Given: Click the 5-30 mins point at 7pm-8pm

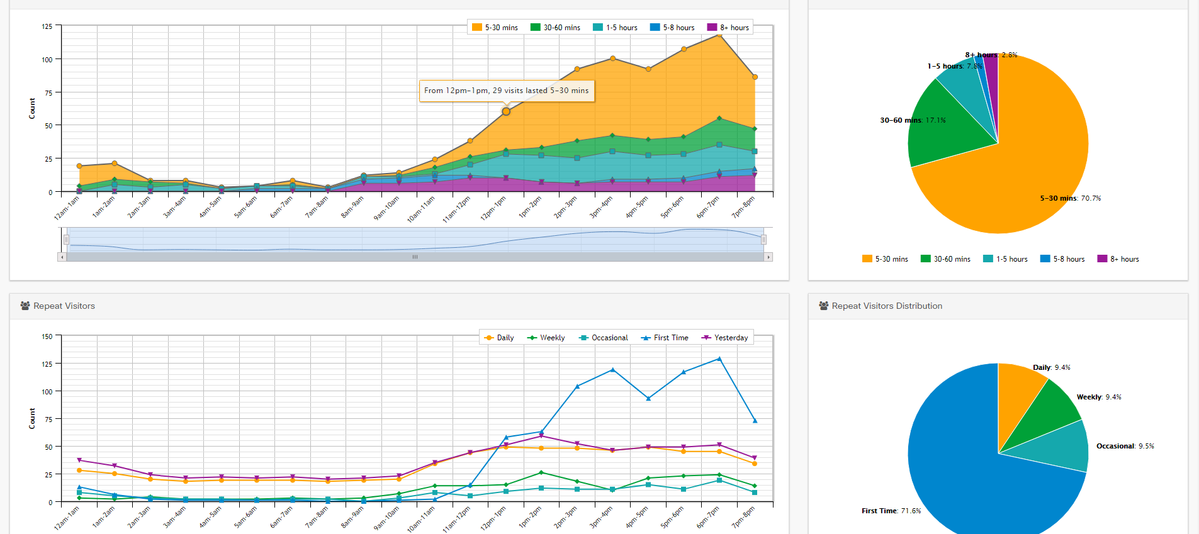Looking at the screenshot, I should coord(755,77).
